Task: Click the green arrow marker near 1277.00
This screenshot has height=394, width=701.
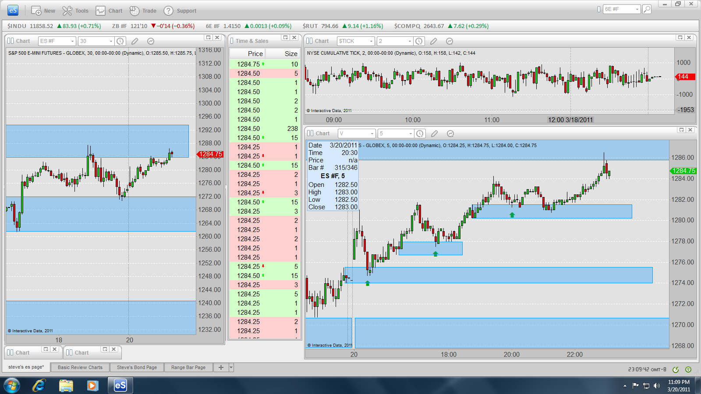Action: (435, 254)
